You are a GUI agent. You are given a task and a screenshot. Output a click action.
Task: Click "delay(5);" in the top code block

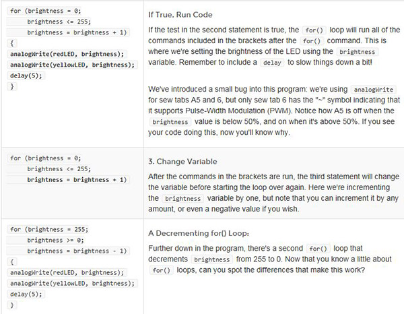point(26,75)
